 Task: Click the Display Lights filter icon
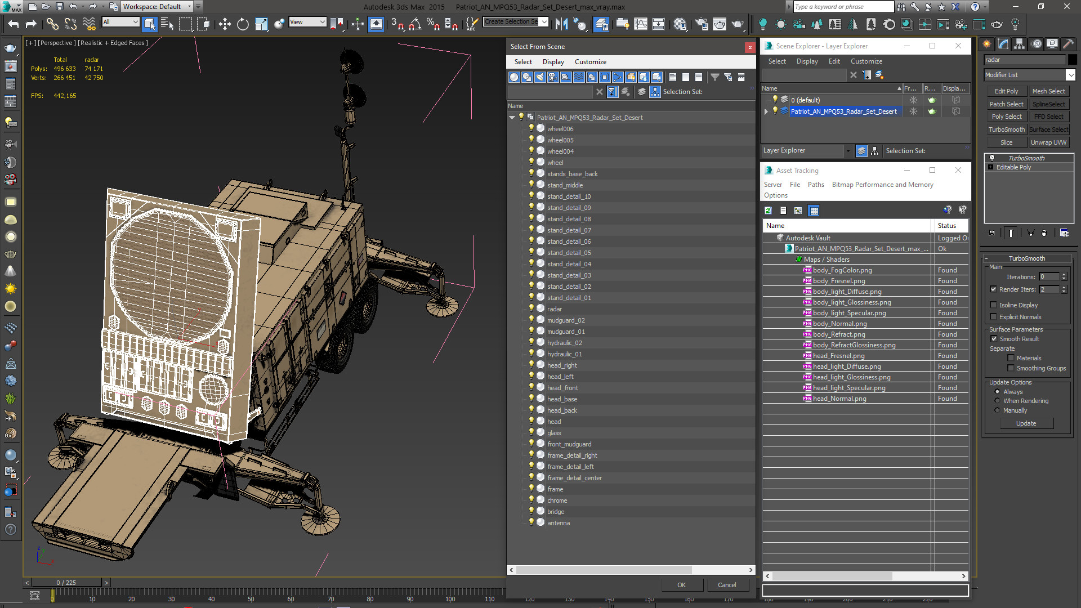point(540,77)
